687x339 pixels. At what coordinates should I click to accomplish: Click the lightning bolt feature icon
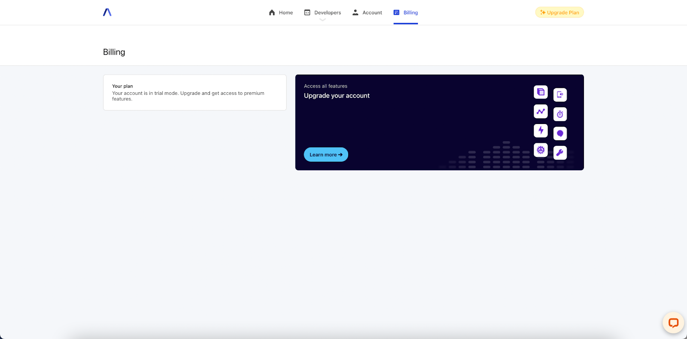tap(541, 130)
